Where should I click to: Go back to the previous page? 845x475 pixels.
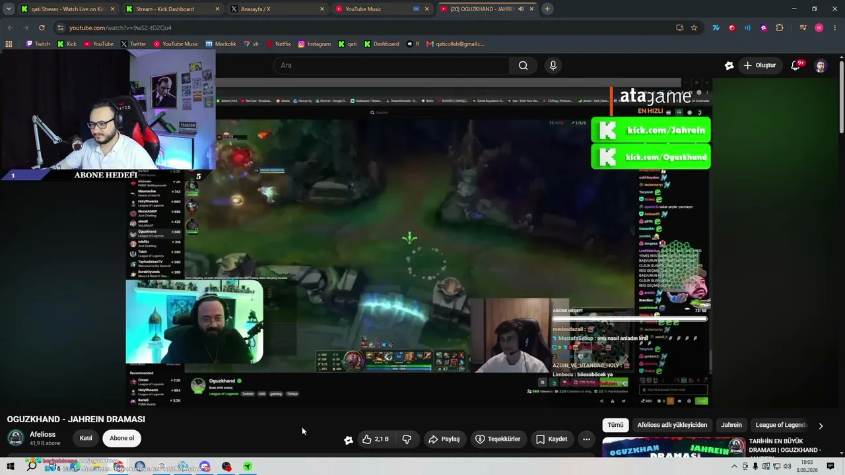coord(10,28)
